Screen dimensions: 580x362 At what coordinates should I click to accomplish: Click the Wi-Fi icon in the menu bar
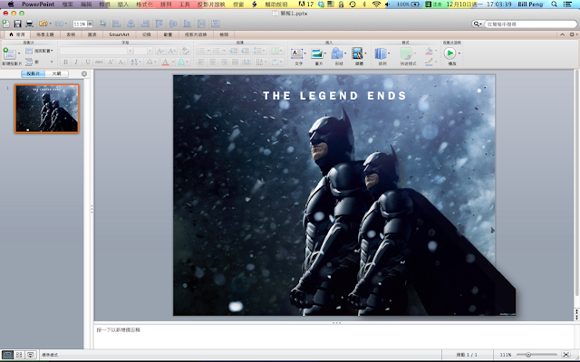point(376,5)
